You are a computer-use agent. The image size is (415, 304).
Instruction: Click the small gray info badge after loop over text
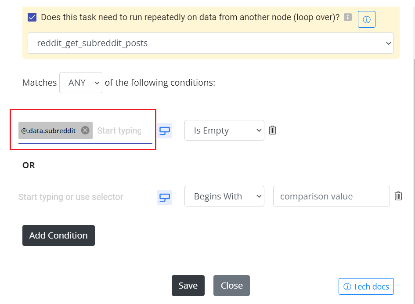(347, 17)
